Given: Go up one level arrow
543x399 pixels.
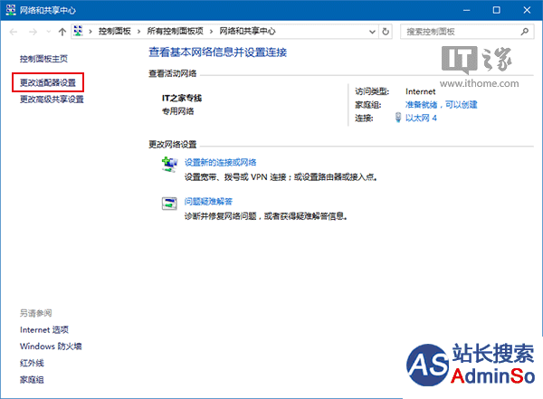Looking at the screenshot, I should (x=62, y=32).
